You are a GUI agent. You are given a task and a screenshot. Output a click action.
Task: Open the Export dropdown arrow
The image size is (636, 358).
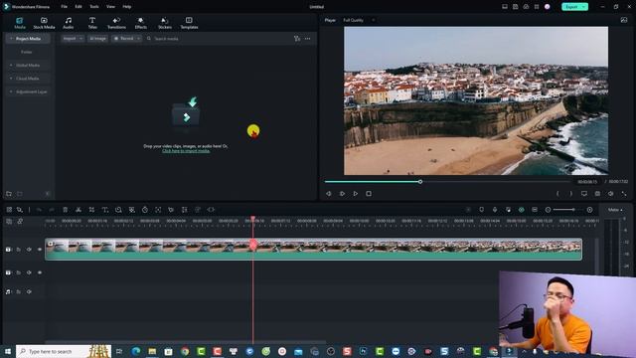(x=584, y=7)
